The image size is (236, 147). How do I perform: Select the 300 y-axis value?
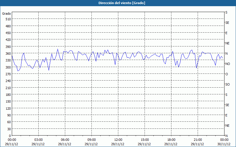9,67
